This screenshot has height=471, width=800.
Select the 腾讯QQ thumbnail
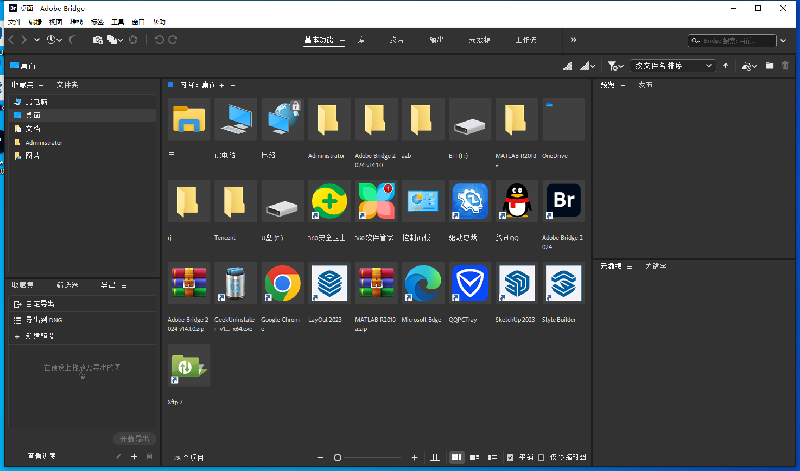(x=517, y=201)
